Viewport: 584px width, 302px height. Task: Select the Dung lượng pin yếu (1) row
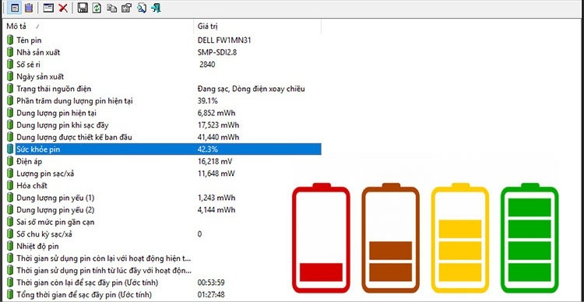tap(164, 198)
